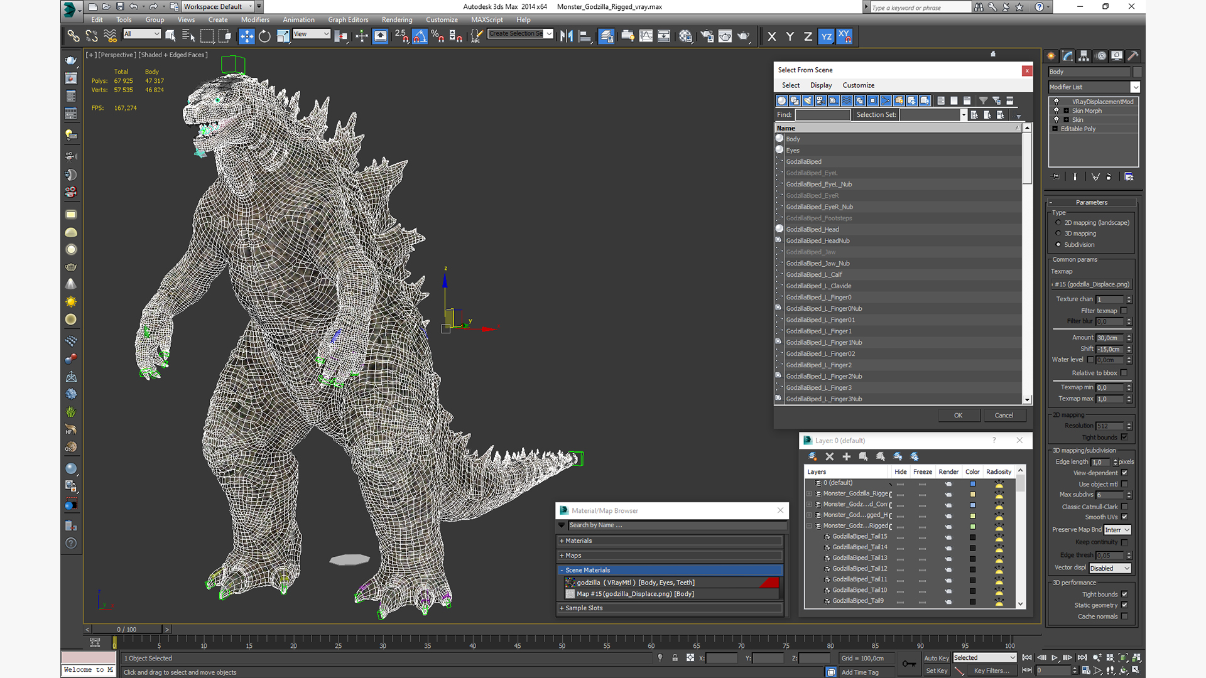Click the Play Animation button
The image size is (1206, 678).
(x=1055, y=658)
